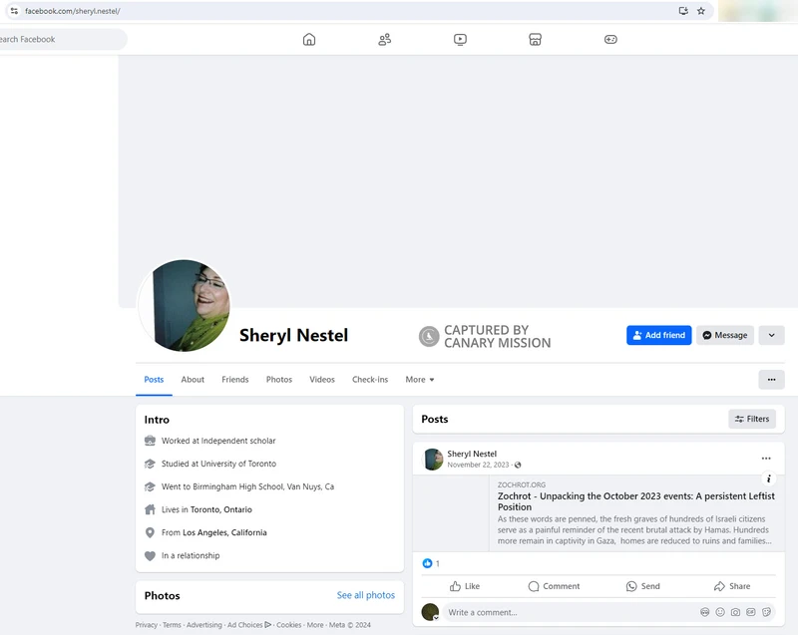Viewport: 798px width, 635px height.
Task: Expand the More footer link
Action: point(315,625)
